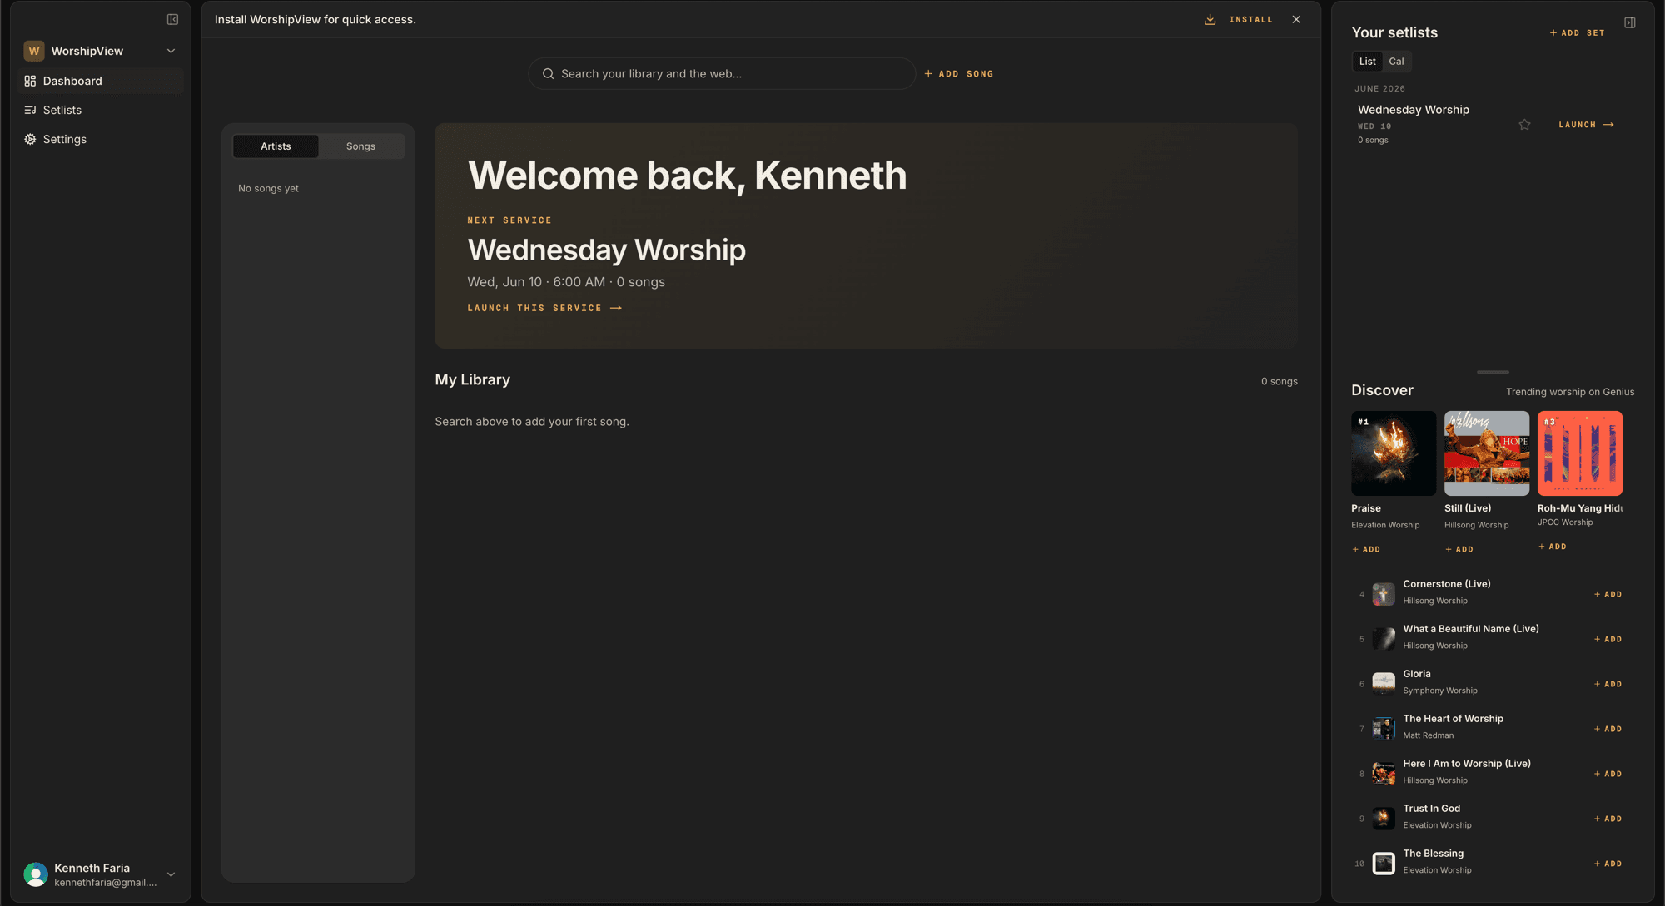
Task: Click the Trust In God cover art
Action: pos(1384,819)
